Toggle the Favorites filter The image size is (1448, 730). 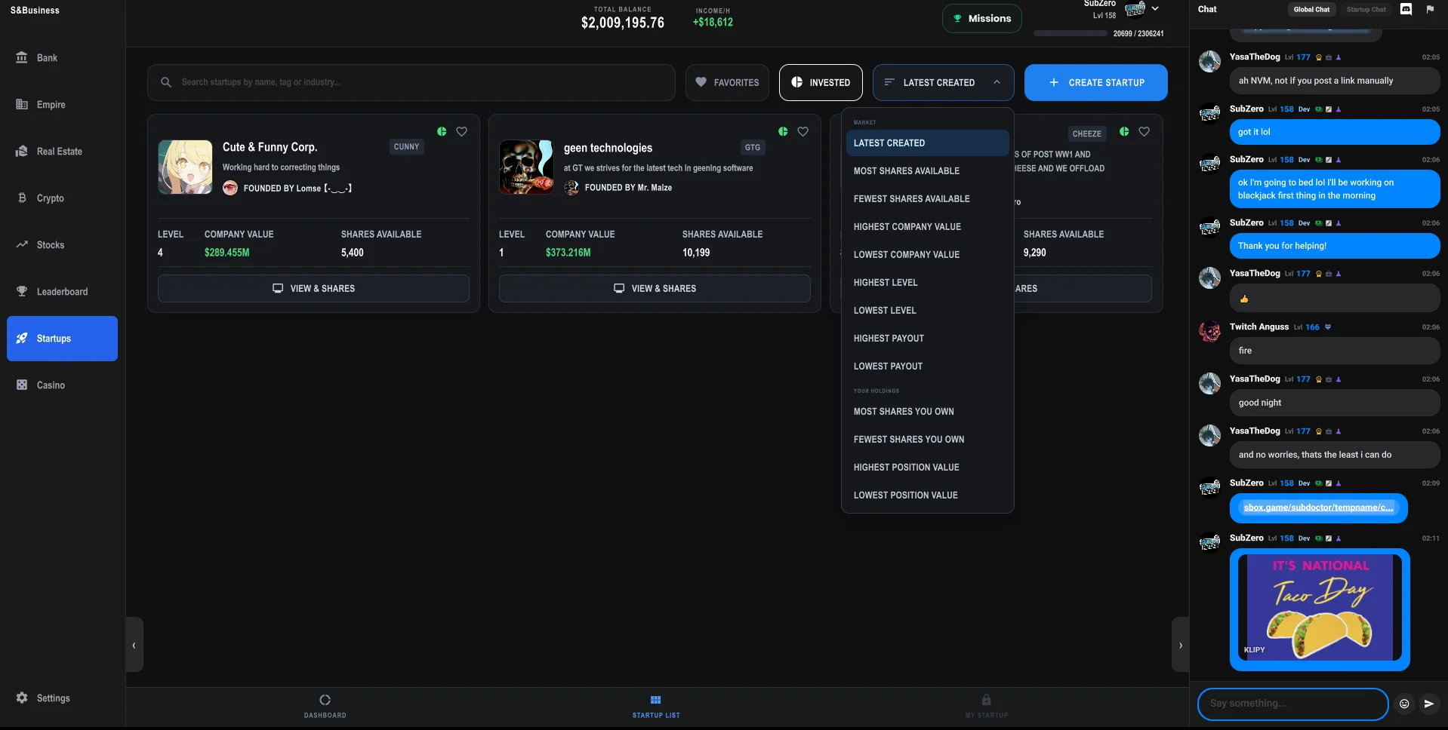(727, 82)
